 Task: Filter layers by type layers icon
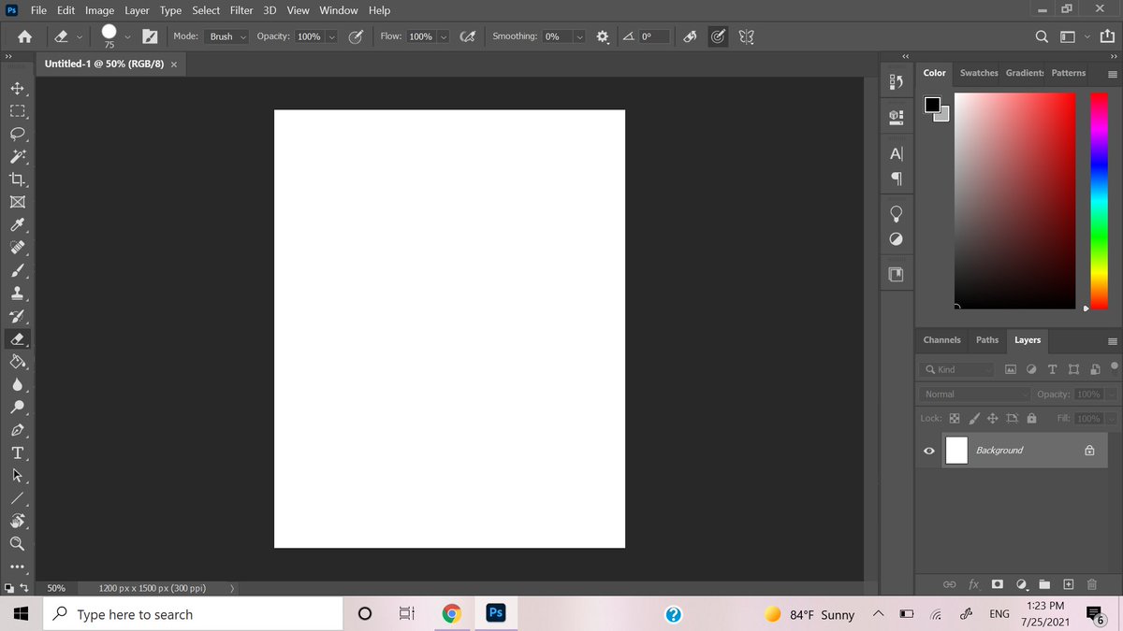(x=1052, y=370)
